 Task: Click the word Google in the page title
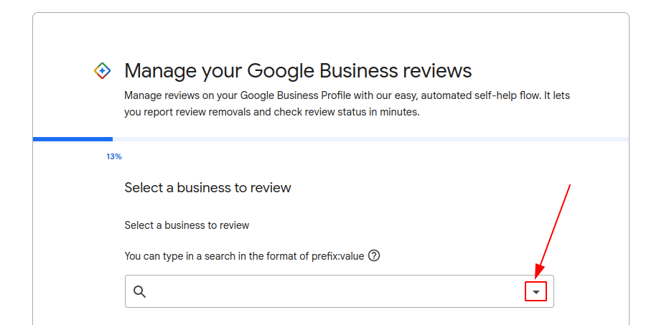[x=281, y=71]
